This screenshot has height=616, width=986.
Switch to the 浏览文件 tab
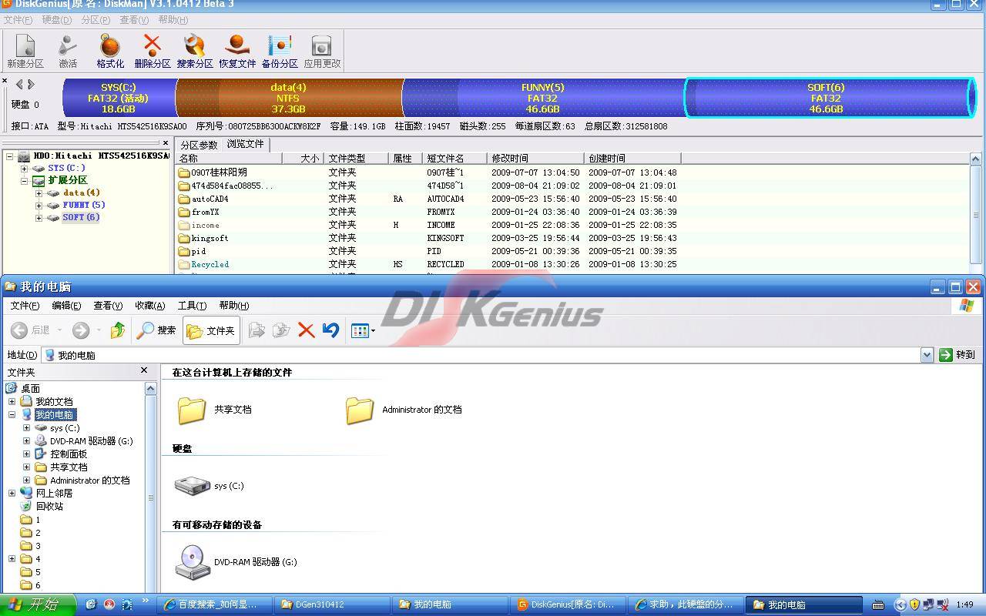246,144
